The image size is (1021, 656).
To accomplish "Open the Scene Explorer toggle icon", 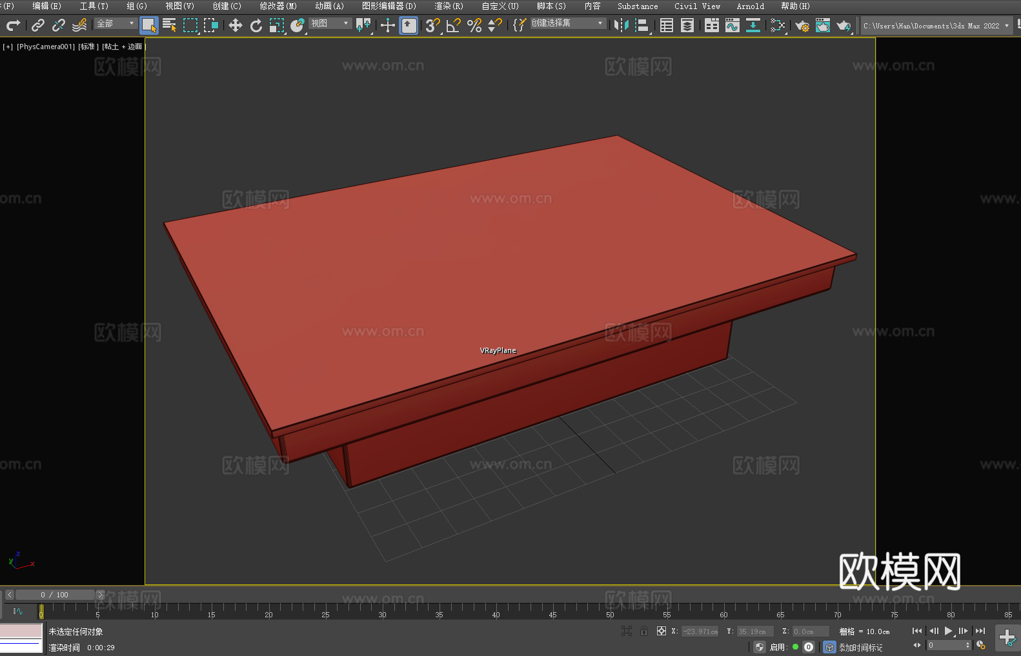I will (x=667, y=25).
